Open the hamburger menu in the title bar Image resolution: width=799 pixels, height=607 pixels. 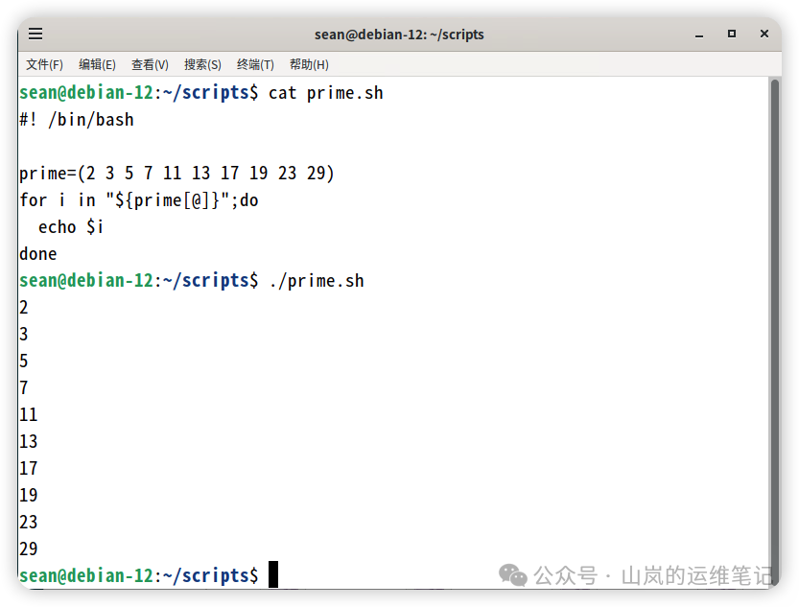click(x=35, y=35)
